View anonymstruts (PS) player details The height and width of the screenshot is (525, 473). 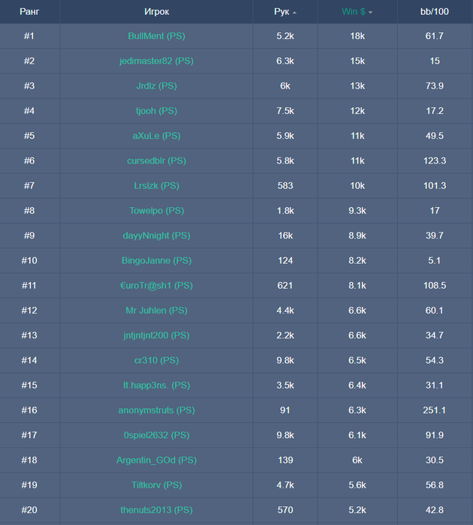point(156,410)
